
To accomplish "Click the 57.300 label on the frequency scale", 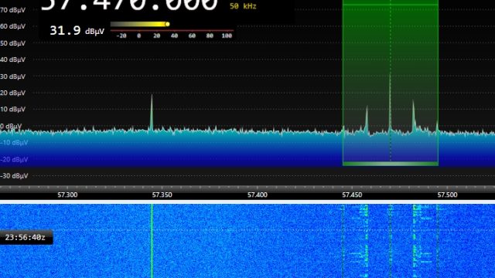I will [67, 195].
